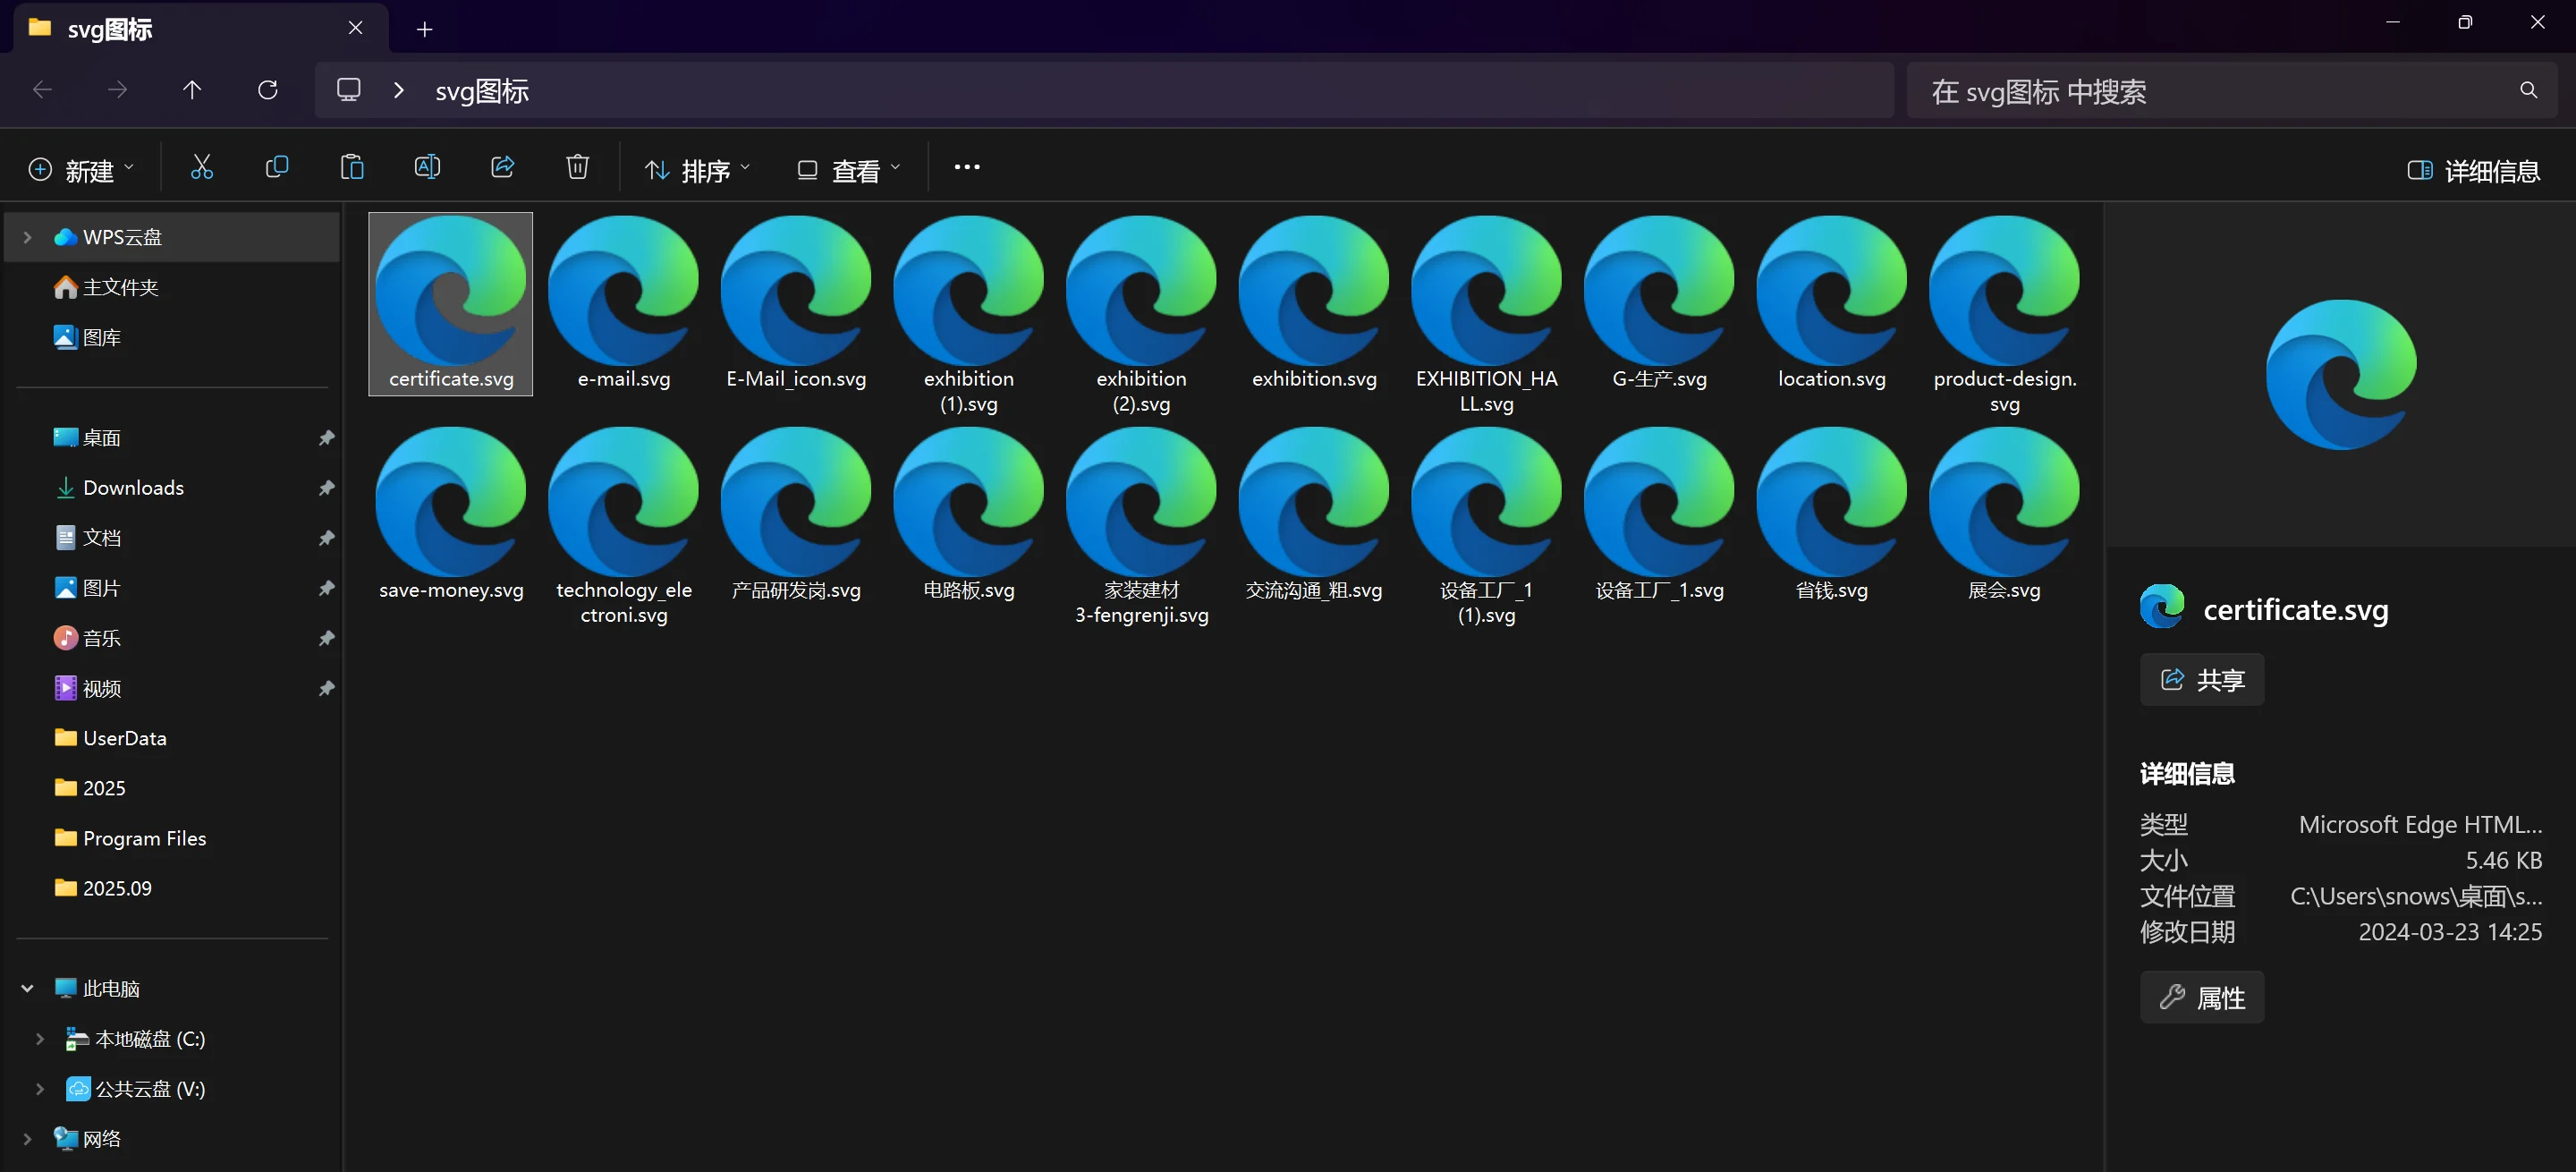The width and height of the screenshot is (2576, 1172).
Task: Select the EXHIBITION_HALL.svg file
Action: [x=1486, y=315]
